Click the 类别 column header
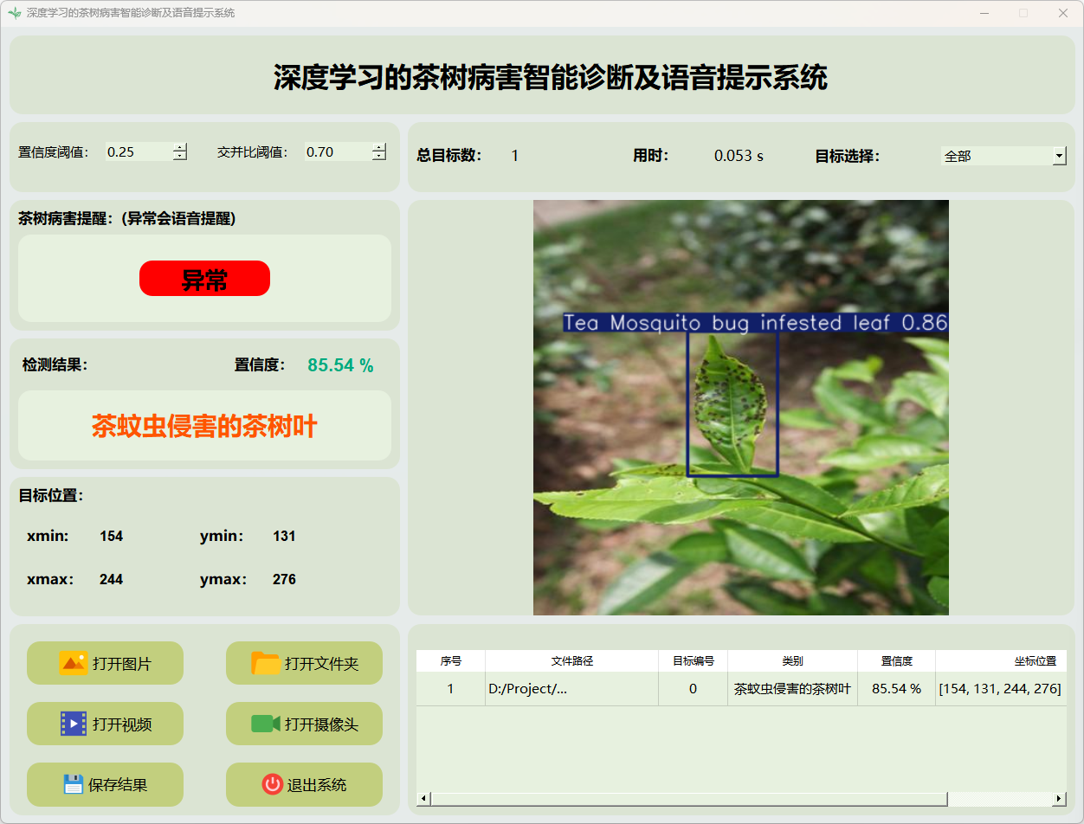This screenshot has width=1084, height=824. 792,660
